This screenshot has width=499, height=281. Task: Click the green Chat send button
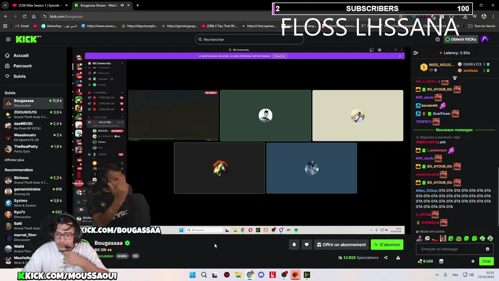coord(487,261)
